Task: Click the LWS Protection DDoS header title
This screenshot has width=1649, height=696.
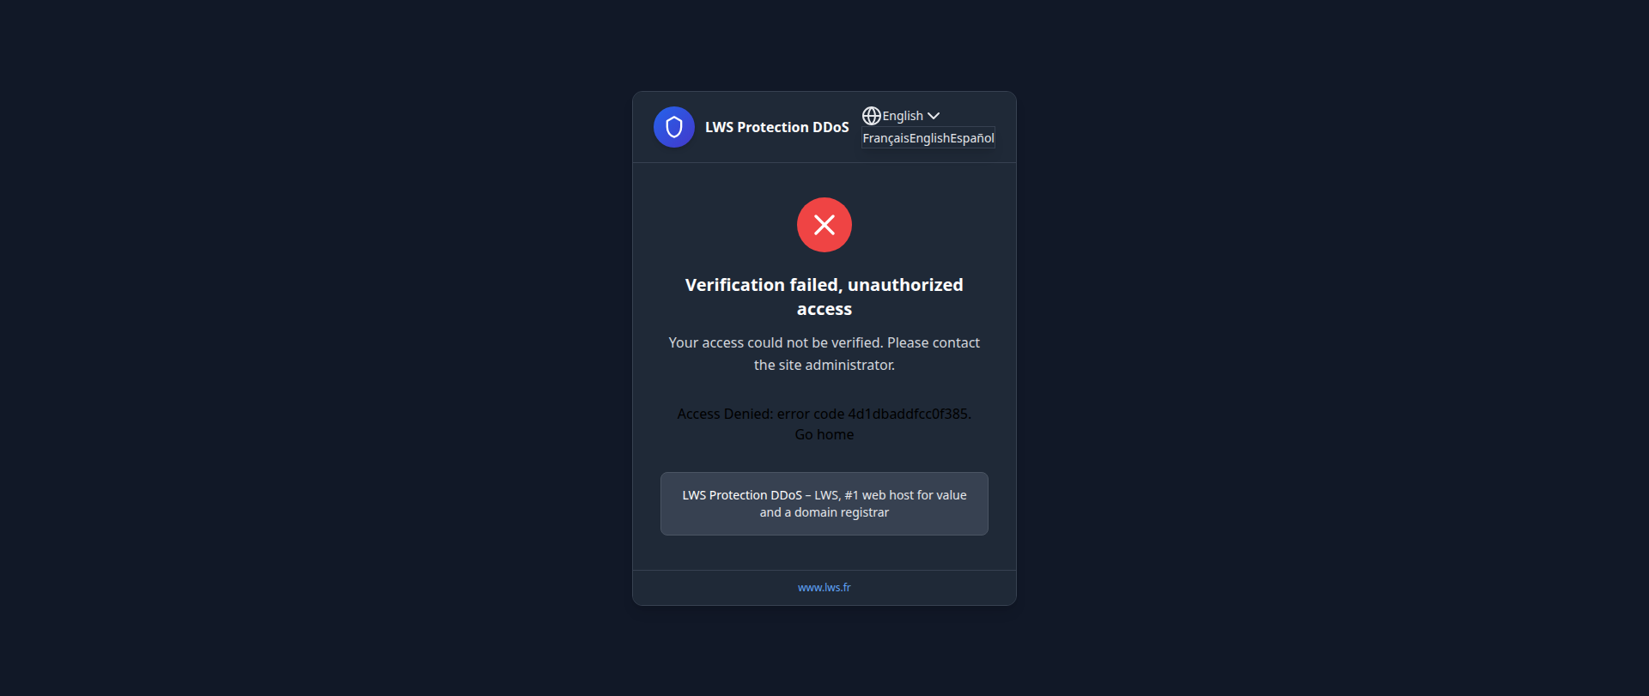Action: coord(777,127)
